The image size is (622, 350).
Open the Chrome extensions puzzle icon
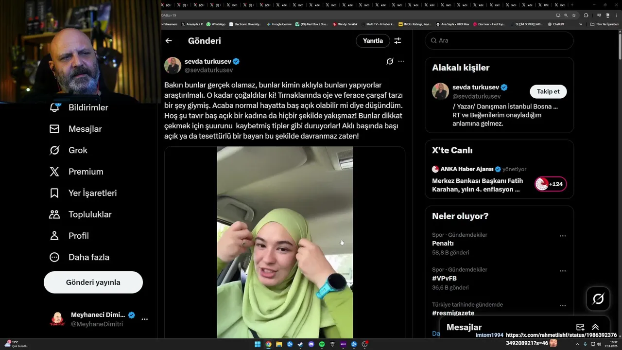[586, 15]
